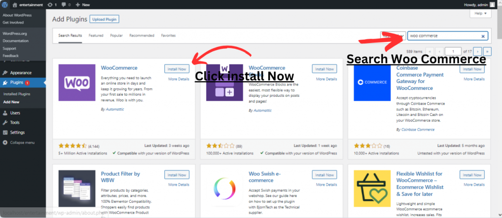This screenshot has height=218, width=502.
Task: Click the admin avatar image
Action: tap(492, 5)
